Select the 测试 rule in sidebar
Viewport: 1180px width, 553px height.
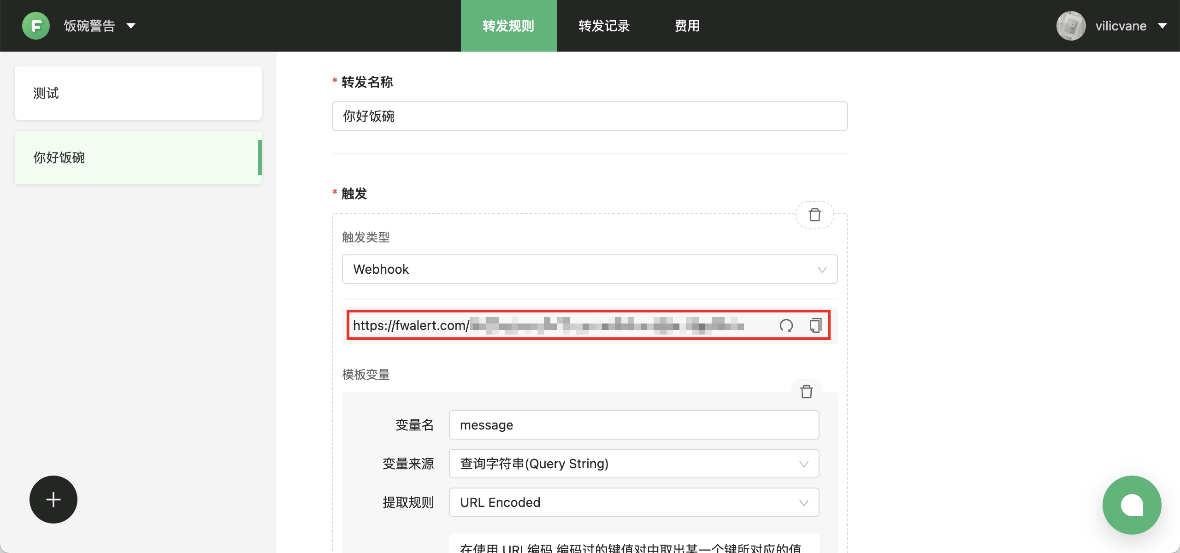(x=138, y=93)
